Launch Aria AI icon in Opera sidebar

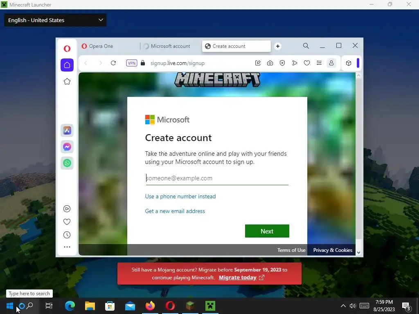pyautogui.click(x=67, y=130)
